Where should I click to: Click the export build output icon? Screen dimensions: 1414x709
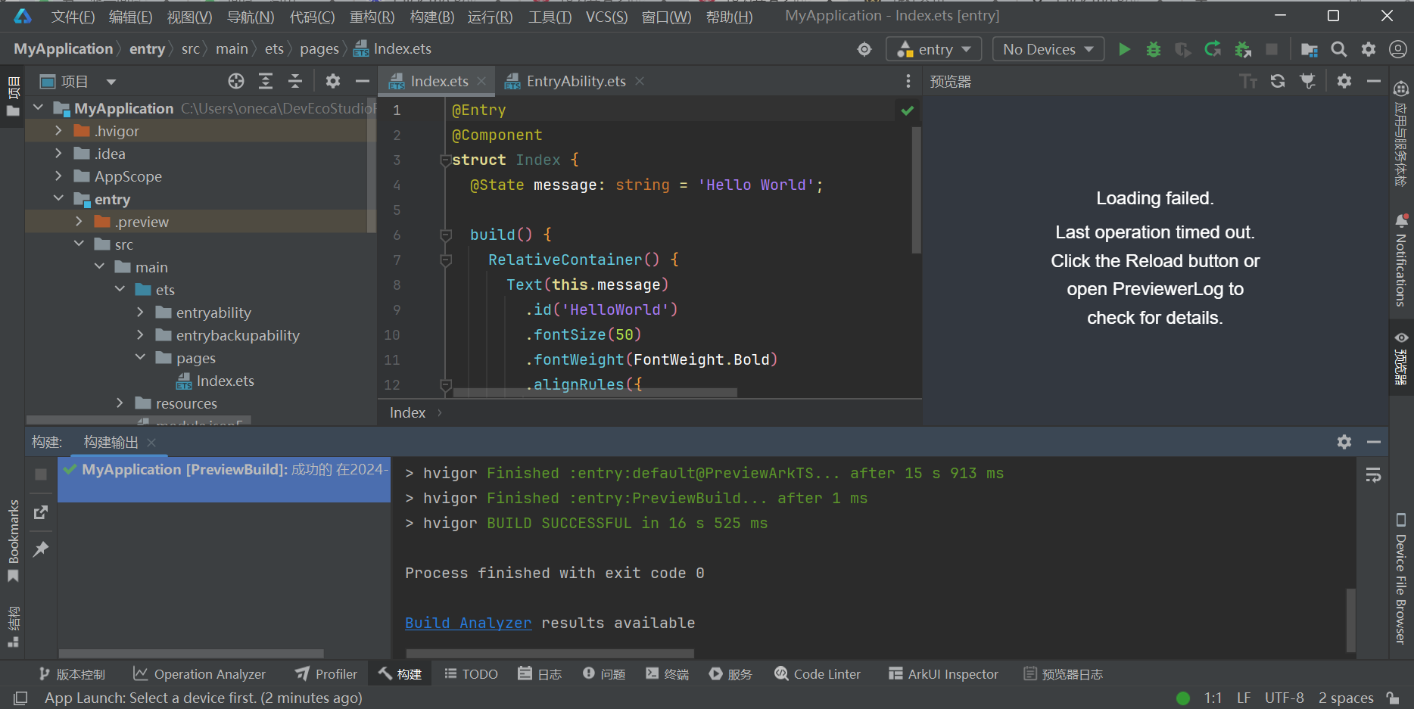tap(41, 512)
